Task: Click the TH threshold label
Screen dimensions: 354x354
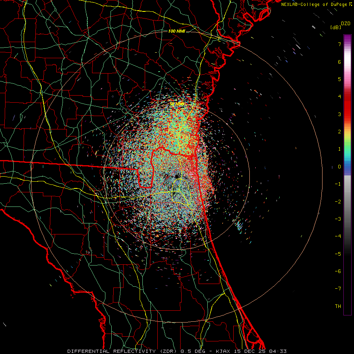Action: click(338, 306)
